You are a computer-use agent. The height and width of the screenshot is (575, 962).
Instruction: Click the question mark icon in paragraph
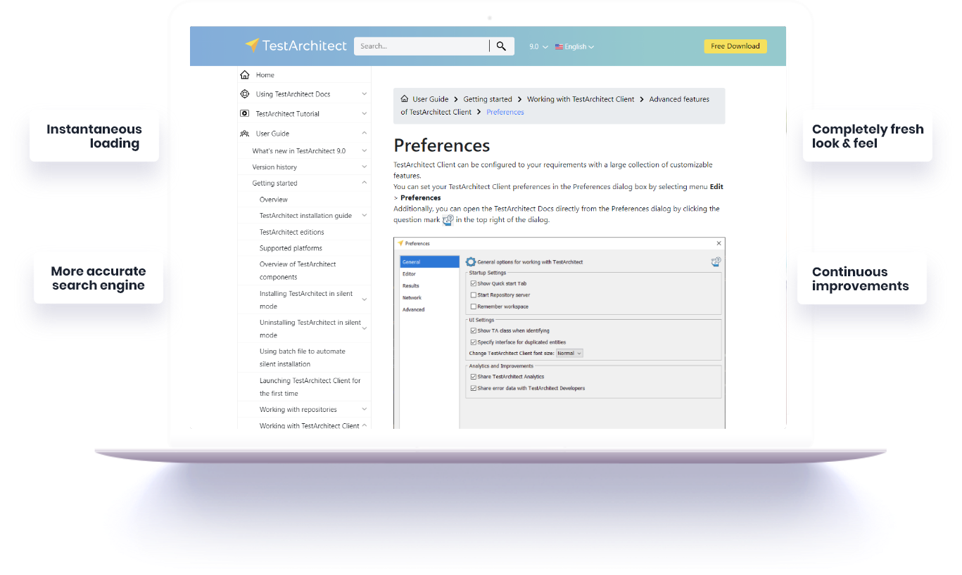pos(448,220)
